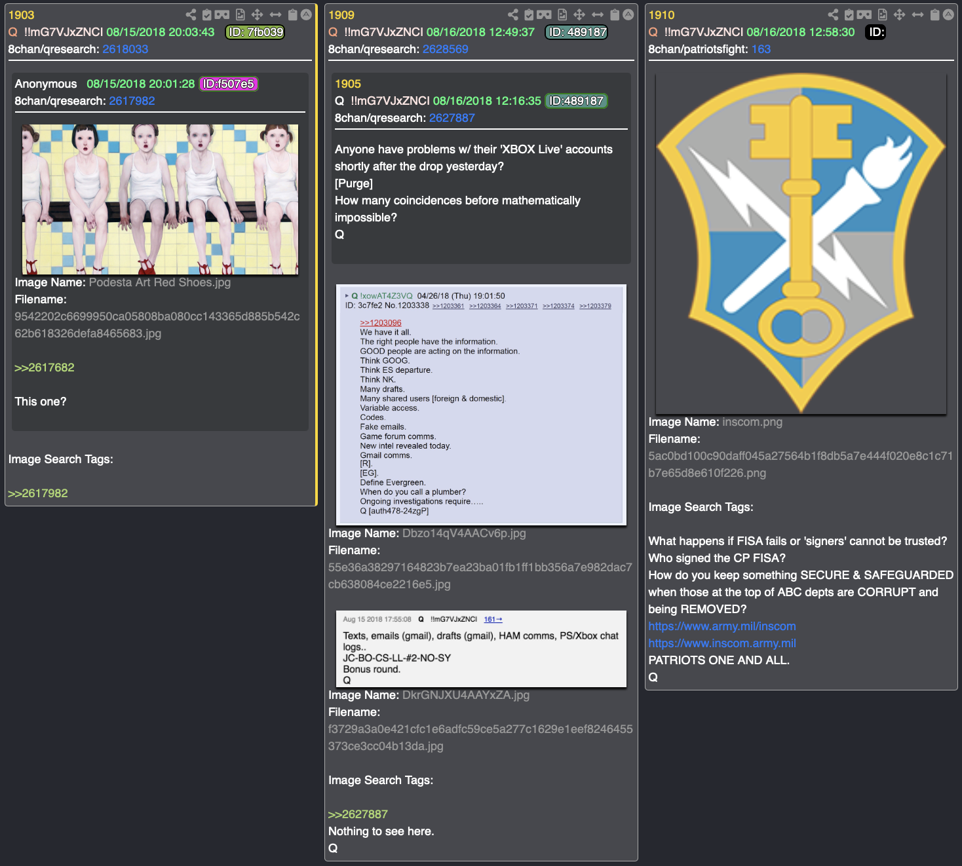Open the qresearch link 2617982

pos(132,101)
